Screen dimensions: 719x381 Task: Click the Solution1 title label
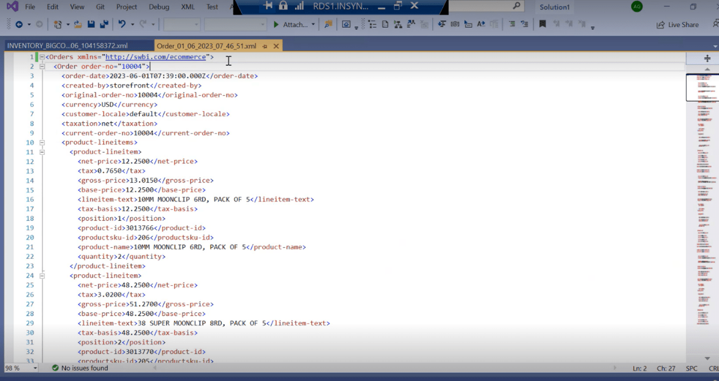555,7
